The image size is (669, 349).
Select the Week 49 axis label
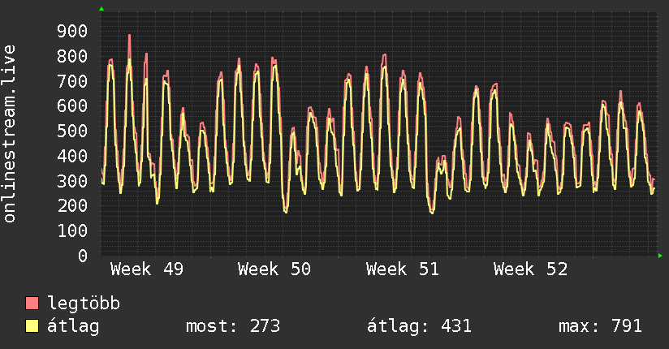(x=147, y=269)
